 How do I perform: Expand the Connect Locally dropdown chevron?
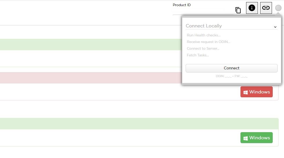(275, 27)
